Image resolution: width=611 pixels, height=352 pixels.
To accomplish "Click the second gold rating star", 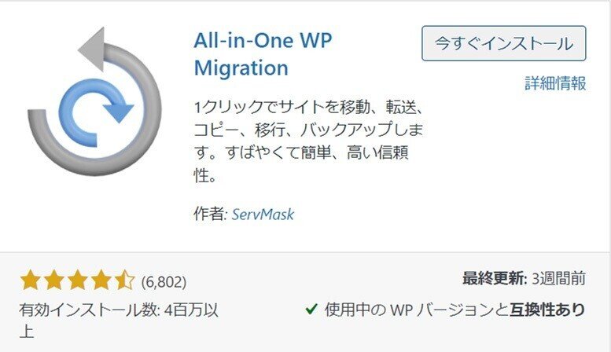I will point(53,280).
